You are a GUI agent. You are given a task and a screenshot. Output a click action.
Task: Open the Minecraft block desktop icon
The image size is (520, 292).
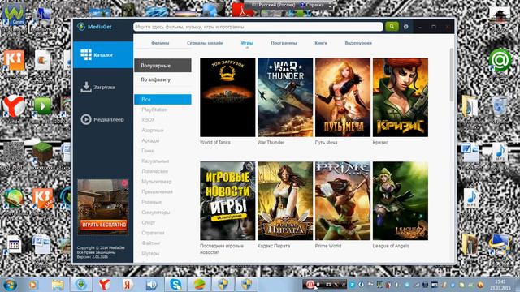point(42,153)
